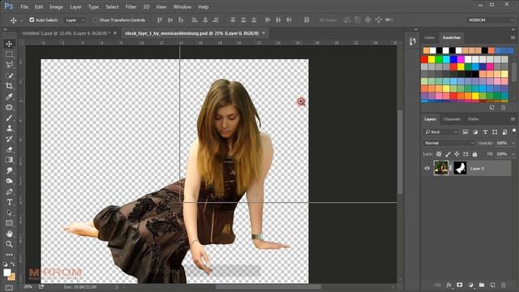The height and width of the screenshot is (292, 519).
Task: Toggle the Auto-Select checkbox
Action: pyautogui.click(x=32, y=19)
